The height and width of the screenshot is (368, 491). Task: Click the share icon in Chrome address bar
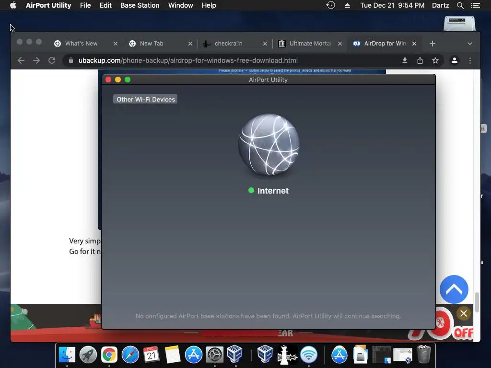(x=420, y=60)
